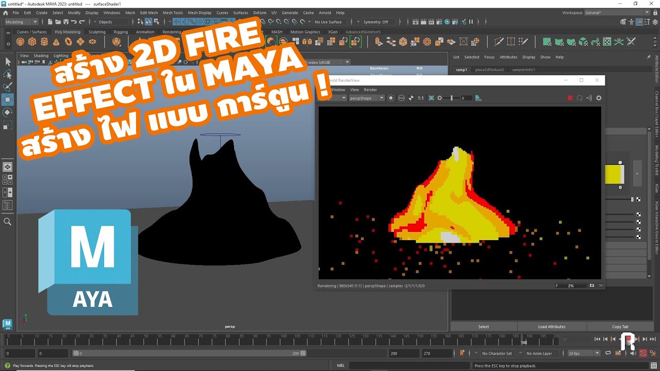Toggle cached playback icon
The image size is (660, 371).
[x=618, y=353]
